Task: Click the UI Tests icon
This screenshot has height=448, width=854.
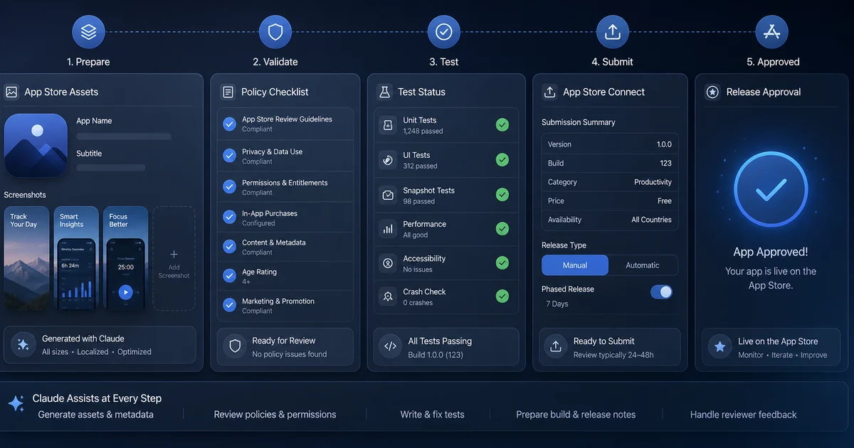Action: [x=388, y=160]
